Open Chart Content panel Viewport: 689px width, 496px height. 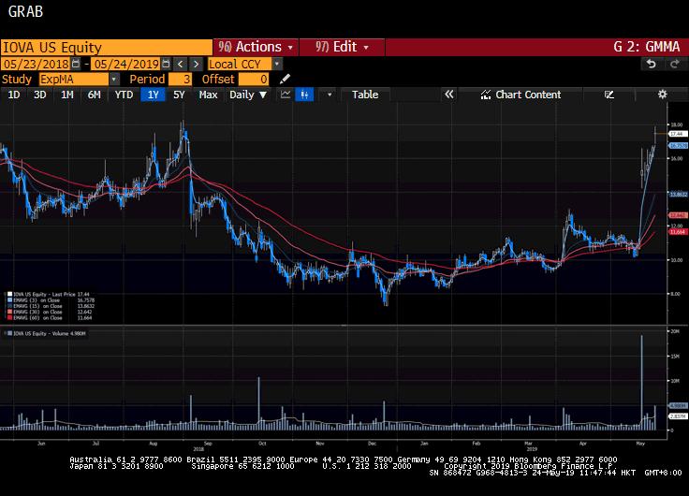[x=521, y=95]
